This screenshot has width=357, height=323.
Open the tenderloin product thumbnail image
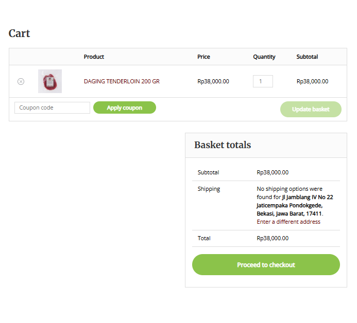click(50, 81)
